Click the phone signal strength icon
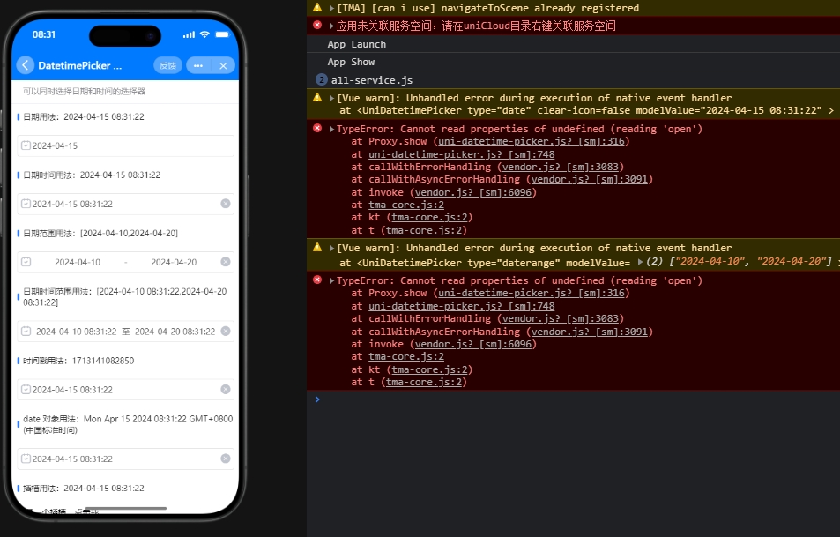This screenshot has width=840, height=537. click(189, 34)
